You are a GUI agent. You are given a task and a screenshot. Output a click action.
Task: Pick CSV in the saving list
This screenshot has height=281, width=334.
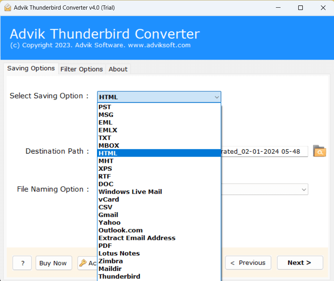(159, 207)
